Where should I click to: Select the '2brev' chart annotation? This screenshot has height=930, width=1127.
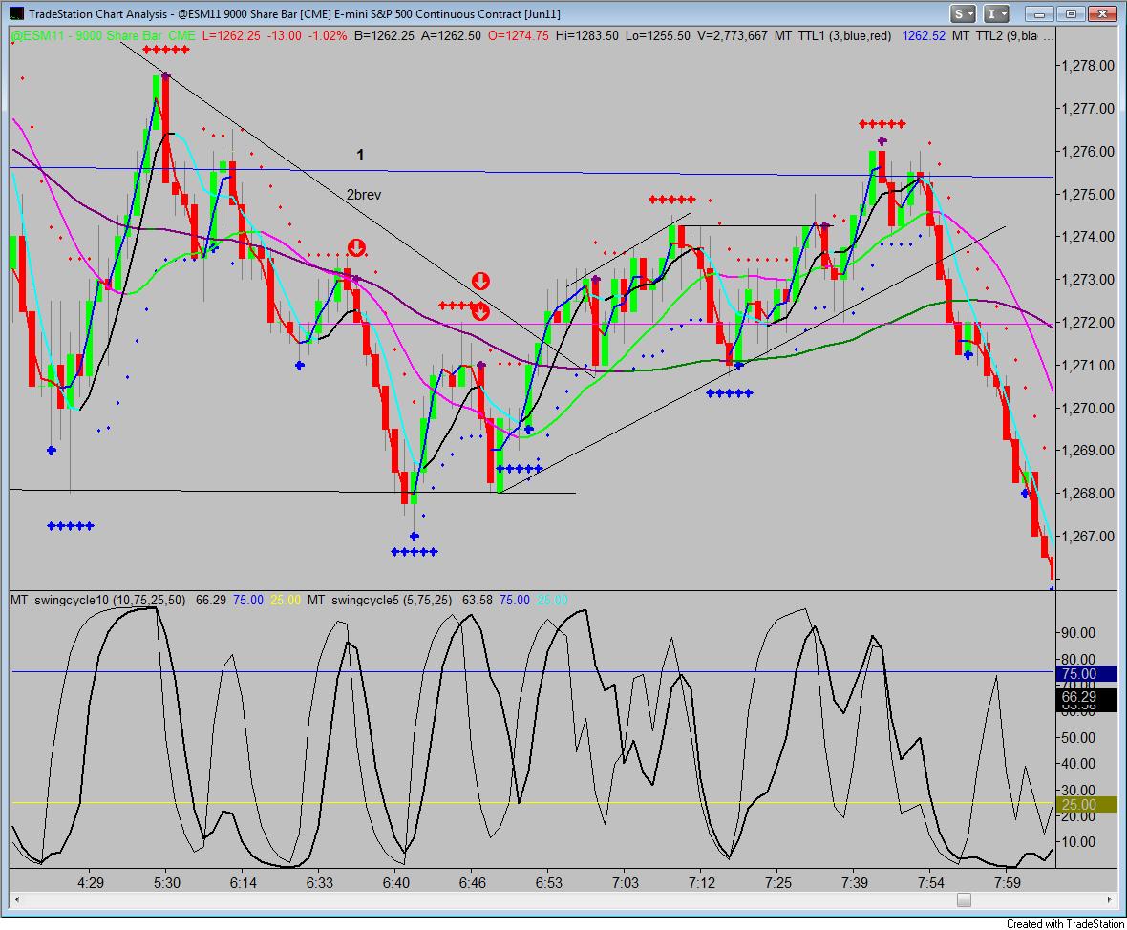pos(364,195)
